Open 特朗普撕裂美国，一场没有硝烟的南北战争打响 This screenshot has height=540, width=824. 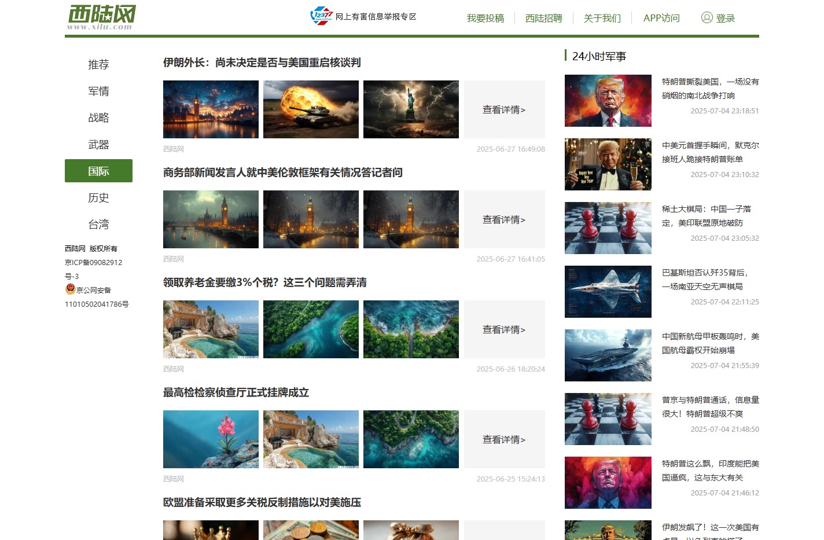711,89
